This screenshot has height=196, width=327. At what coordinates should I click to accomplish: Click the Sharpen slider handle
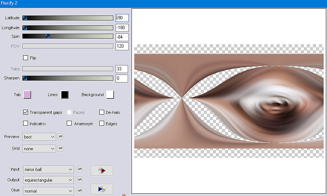[25, 78]
